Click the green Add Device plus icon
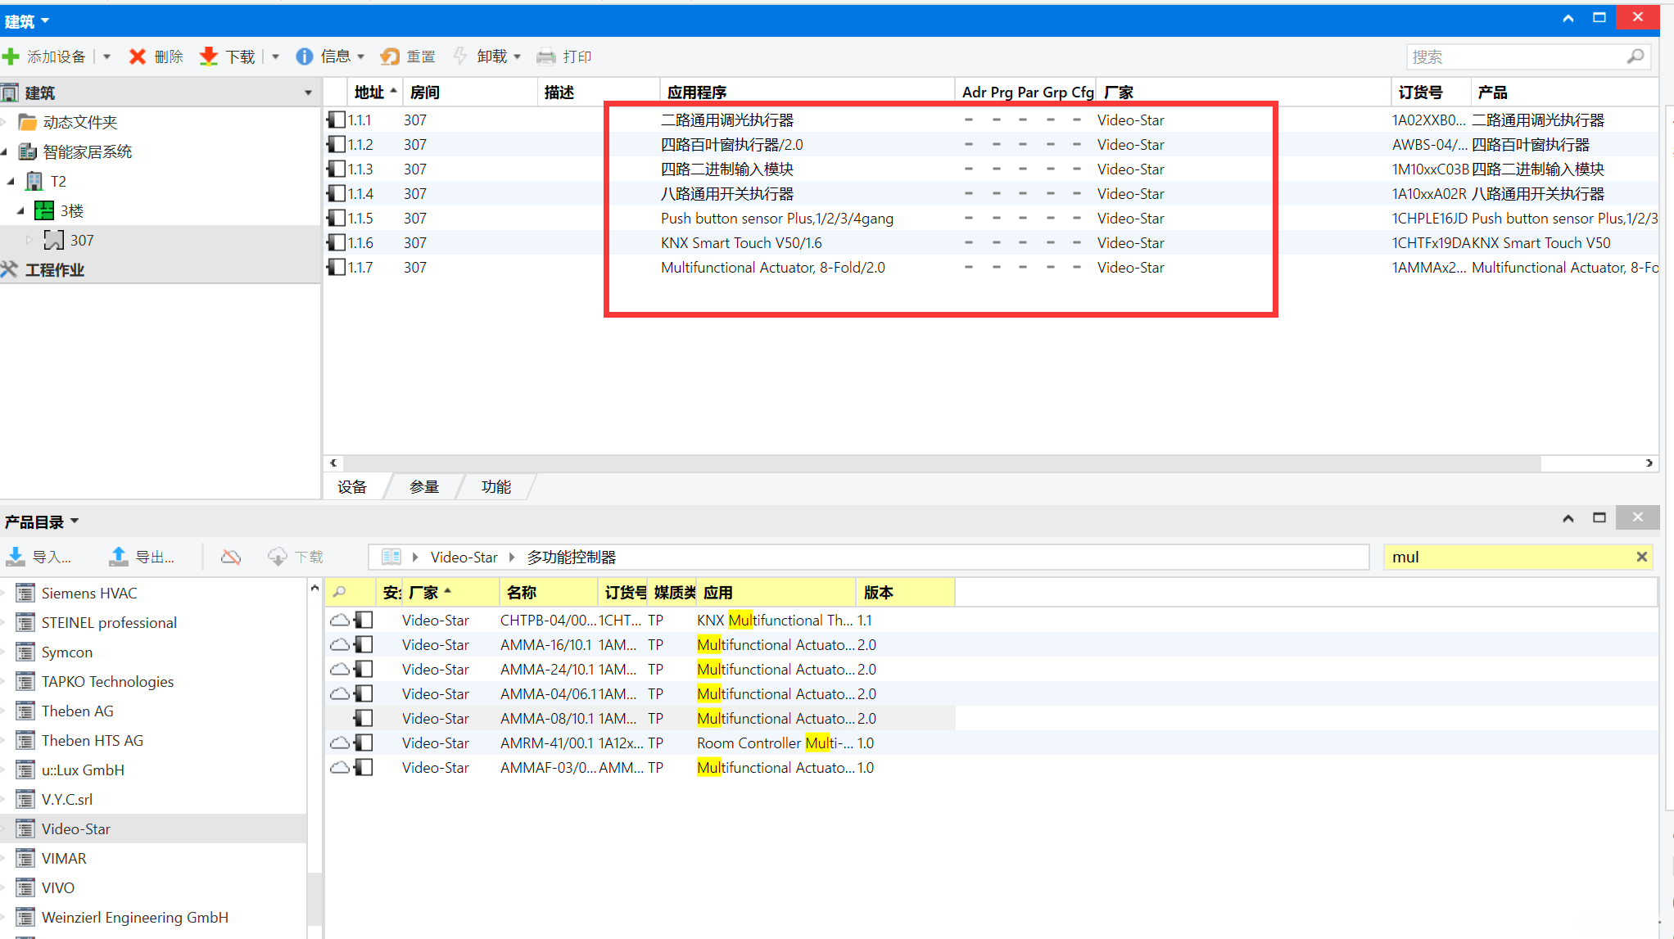The image size is (1674, 939). tap(11, 56)
